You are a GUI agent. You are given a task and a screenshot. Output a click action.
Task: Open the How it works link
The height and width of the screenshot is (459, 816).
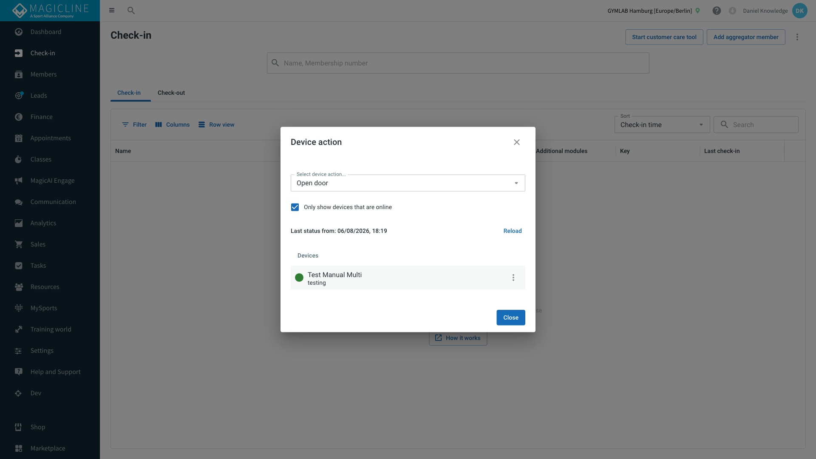458,338
